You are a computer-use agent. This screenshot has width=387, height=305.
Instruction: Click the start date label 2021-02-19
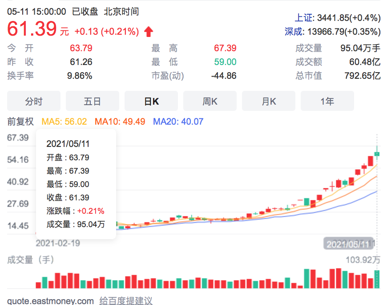58,243
